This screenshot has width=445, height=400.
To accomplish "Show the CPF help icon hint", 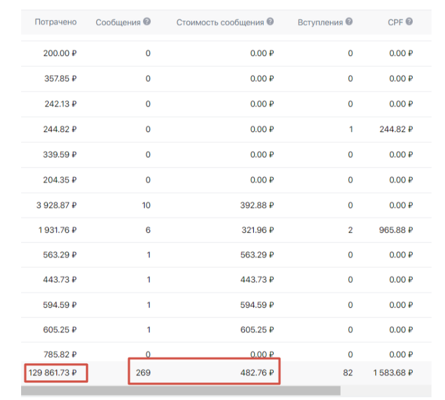I will tap(409, 22).
